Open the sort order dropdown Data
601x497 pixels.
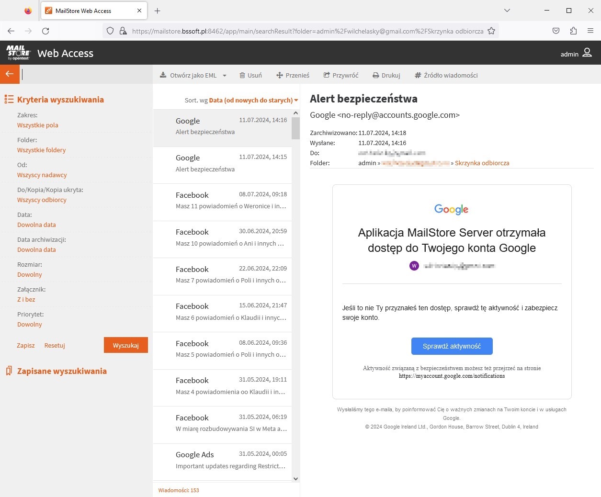(x=253, y=101)
